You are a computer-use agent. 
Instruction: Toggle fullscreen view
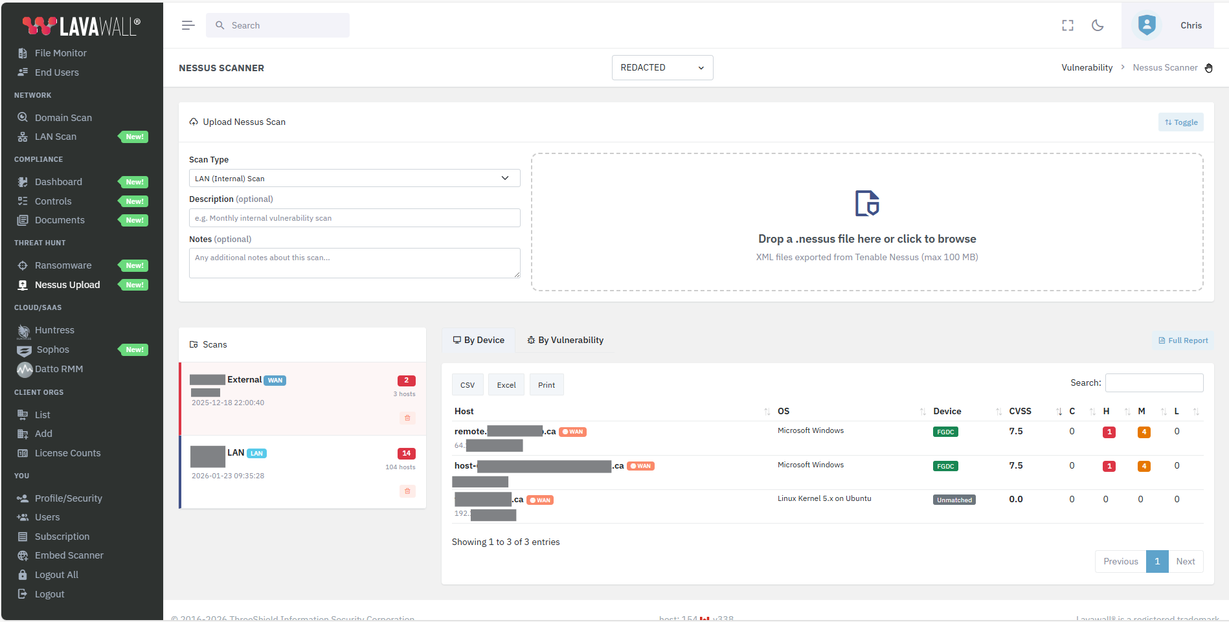click(x=1067, y=25)
